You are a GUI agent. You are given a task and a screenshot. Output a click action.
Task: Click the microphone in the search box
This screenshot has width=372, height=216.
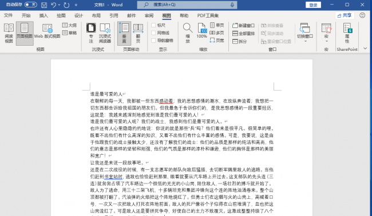pos(232,5)
